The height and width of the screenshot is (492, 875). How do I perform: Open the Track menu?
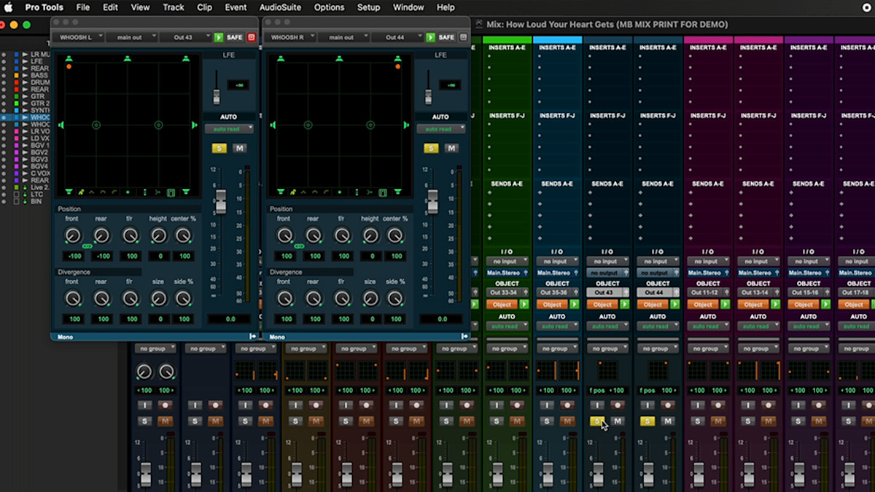174,7
